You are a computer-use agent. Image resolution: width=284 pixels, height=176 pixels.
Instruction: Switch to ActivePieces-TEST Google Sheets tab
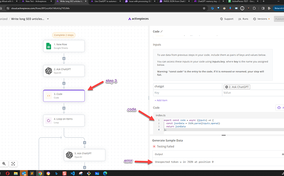(243, 2)
